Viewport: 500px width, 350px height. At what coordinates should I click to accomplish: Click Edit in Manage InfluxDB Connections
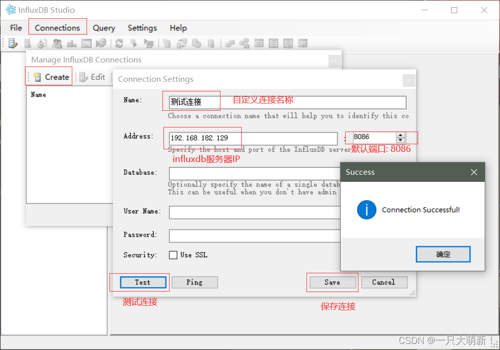(93, 77)
